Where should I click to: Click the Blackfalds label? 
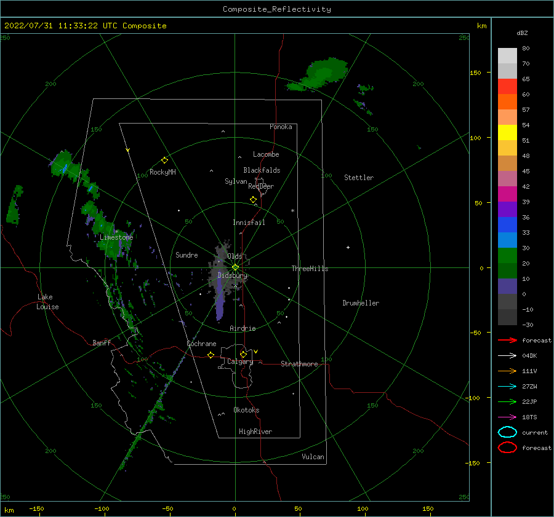[x=262, y=170]
